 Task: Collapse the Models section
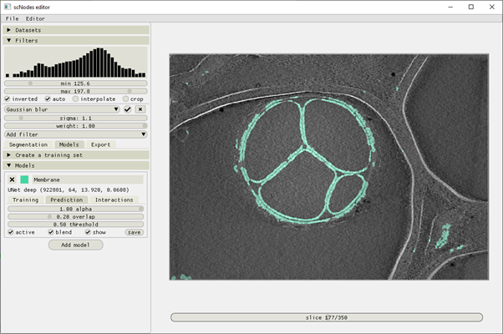(x=76, y=165)
